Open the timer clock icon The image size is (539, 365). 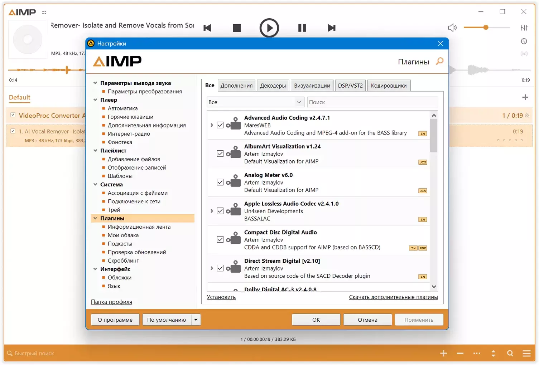point(524,41)
